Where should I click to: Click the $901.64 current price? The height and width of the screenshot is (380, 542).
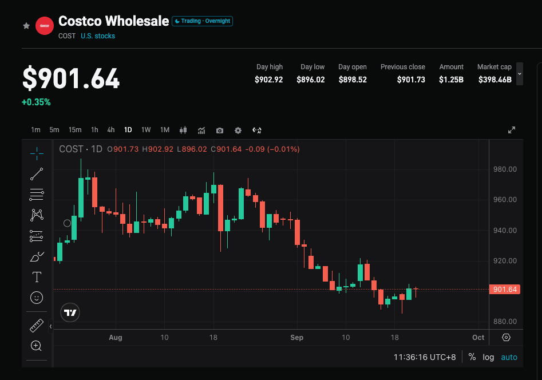(71, 78)
